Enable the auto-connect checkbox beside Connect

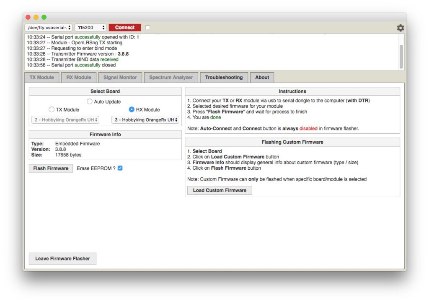click(147, 28)
